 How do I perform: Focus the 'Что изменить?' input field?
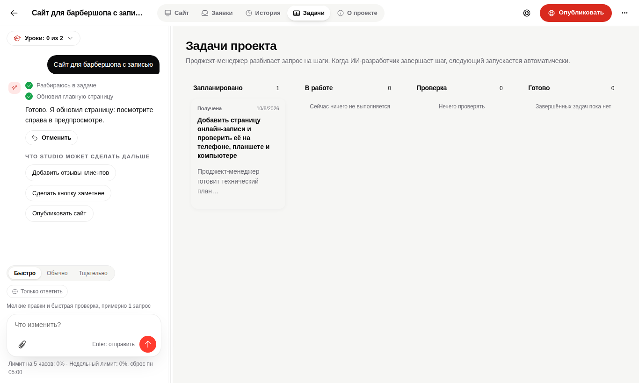tap(84, 325)
